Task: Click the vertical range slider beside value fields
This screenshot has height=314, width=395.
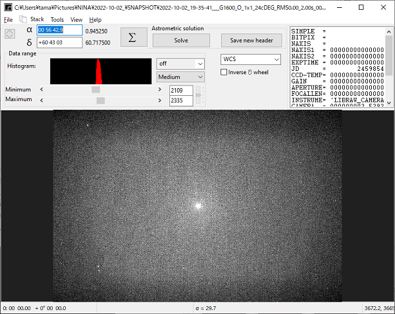Action: pos(199,95)
